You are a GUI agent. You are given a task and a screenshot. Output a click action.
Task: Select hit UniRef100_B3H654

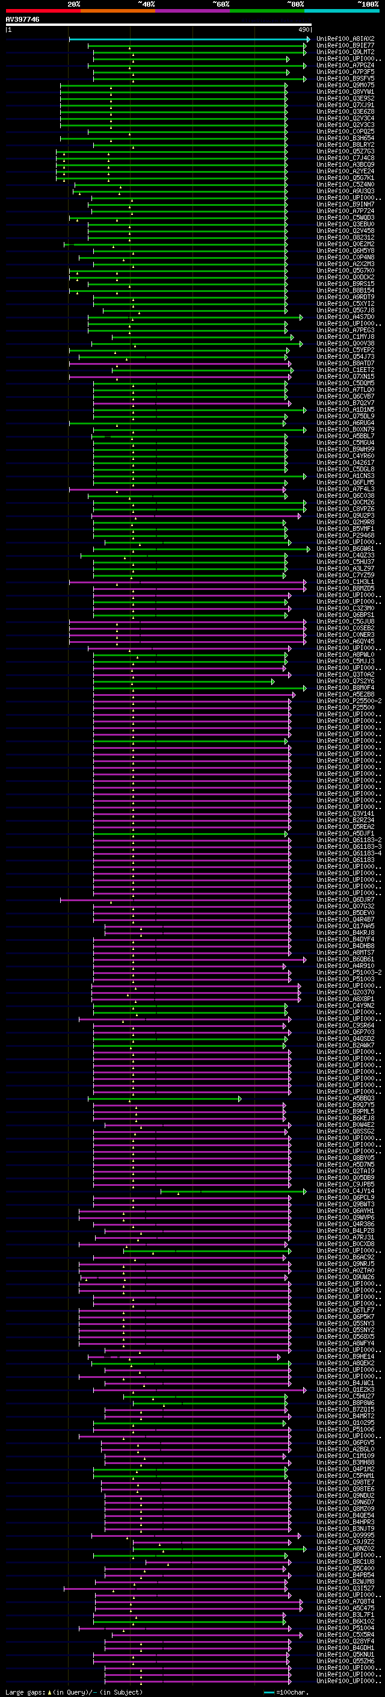click(345, 138)
